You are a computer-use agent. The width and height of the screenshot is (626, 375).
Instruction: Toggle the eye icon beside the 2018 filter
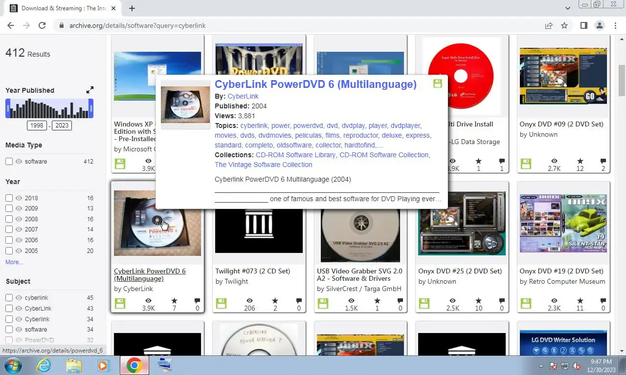[19, 198]
